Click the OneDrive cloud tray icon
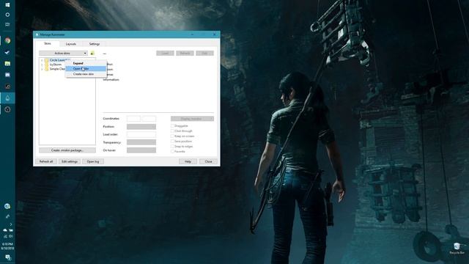469x264 pixels. pos(5,230)
